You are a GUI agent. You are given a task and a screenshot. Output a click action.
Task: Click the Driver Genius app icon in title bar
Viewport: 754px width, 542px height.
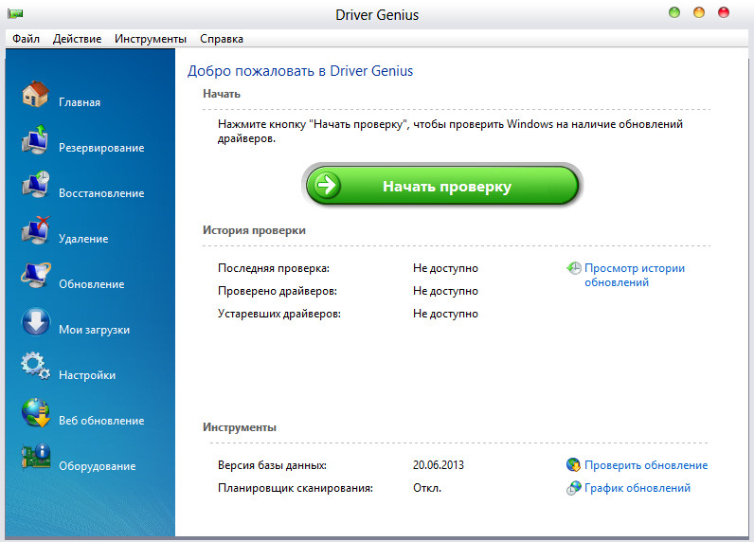coord(15,14)
